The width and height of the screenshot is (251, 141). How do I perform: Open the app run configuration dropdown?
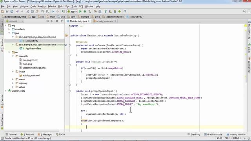[x=72, y=11]
